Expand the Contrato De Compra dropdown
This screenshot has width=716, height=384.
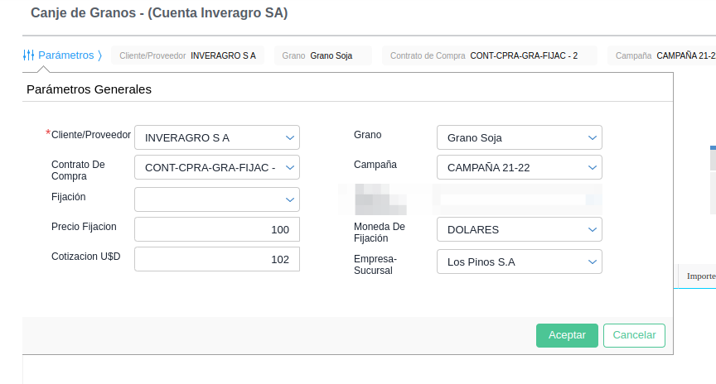[x=216, y=167]
